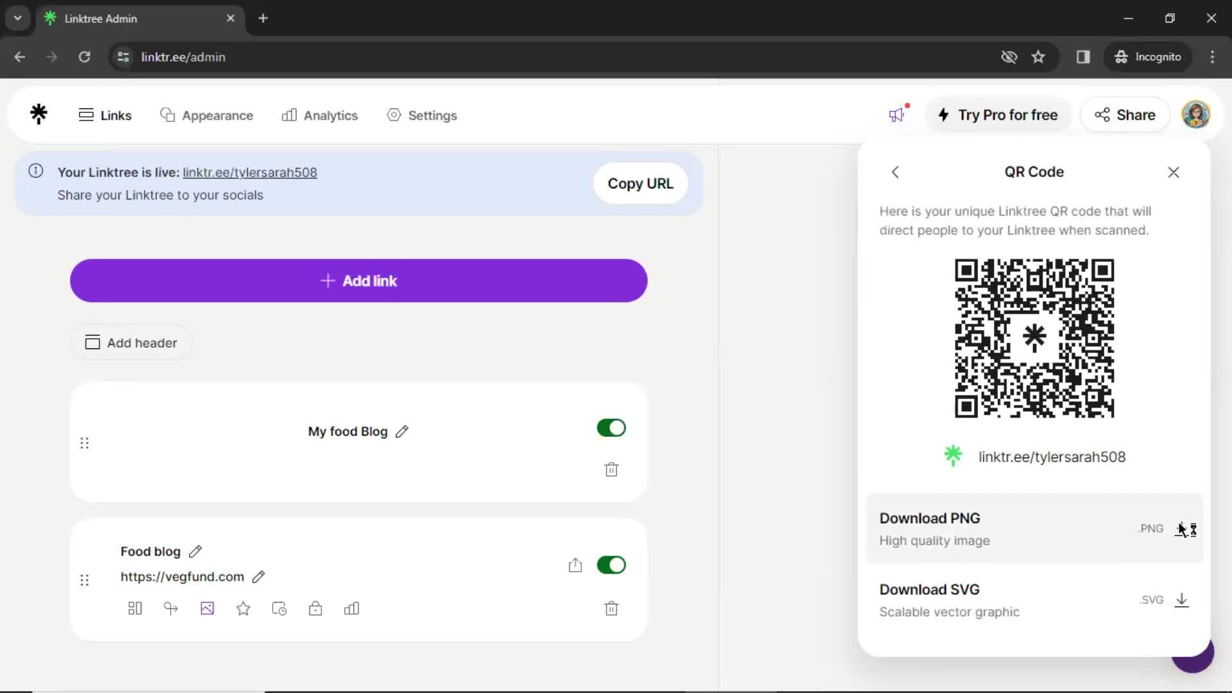Open redirect option for Food blog
The image size is (1232, 693).
tap(171, 608)
